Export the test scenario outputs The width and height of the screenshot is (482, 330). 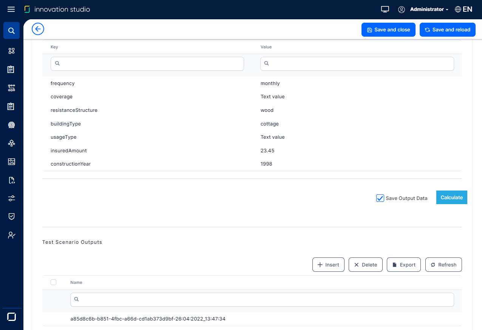pos(403,265)
